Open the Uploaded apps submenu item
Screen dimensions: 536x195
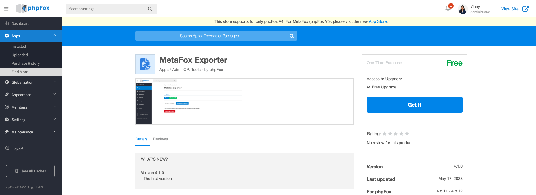pos(31,55)
